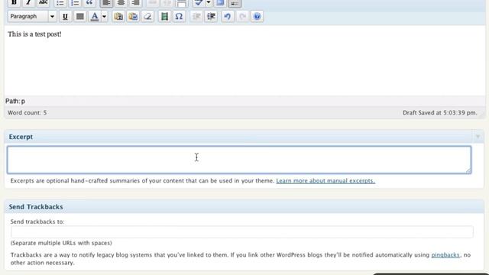Paste from Word
This screenshot has width=489, height=275.
click(133, 17)
